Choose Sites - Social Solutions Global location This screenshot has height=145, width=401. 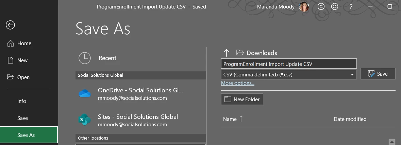pyautogui.click(x=141, y=120)
